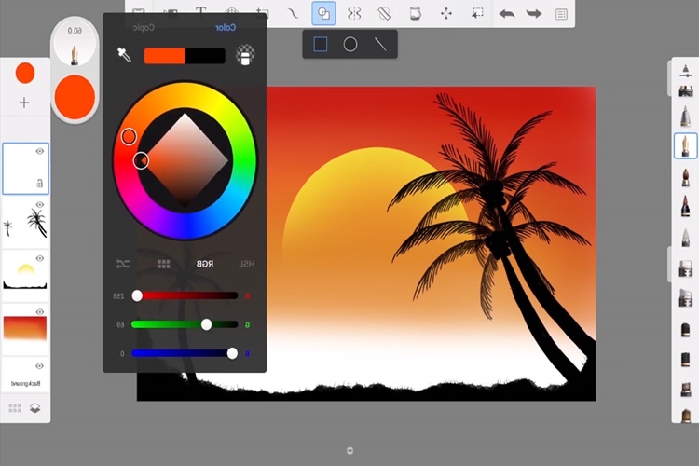Switch to the Copic tab

144,28
